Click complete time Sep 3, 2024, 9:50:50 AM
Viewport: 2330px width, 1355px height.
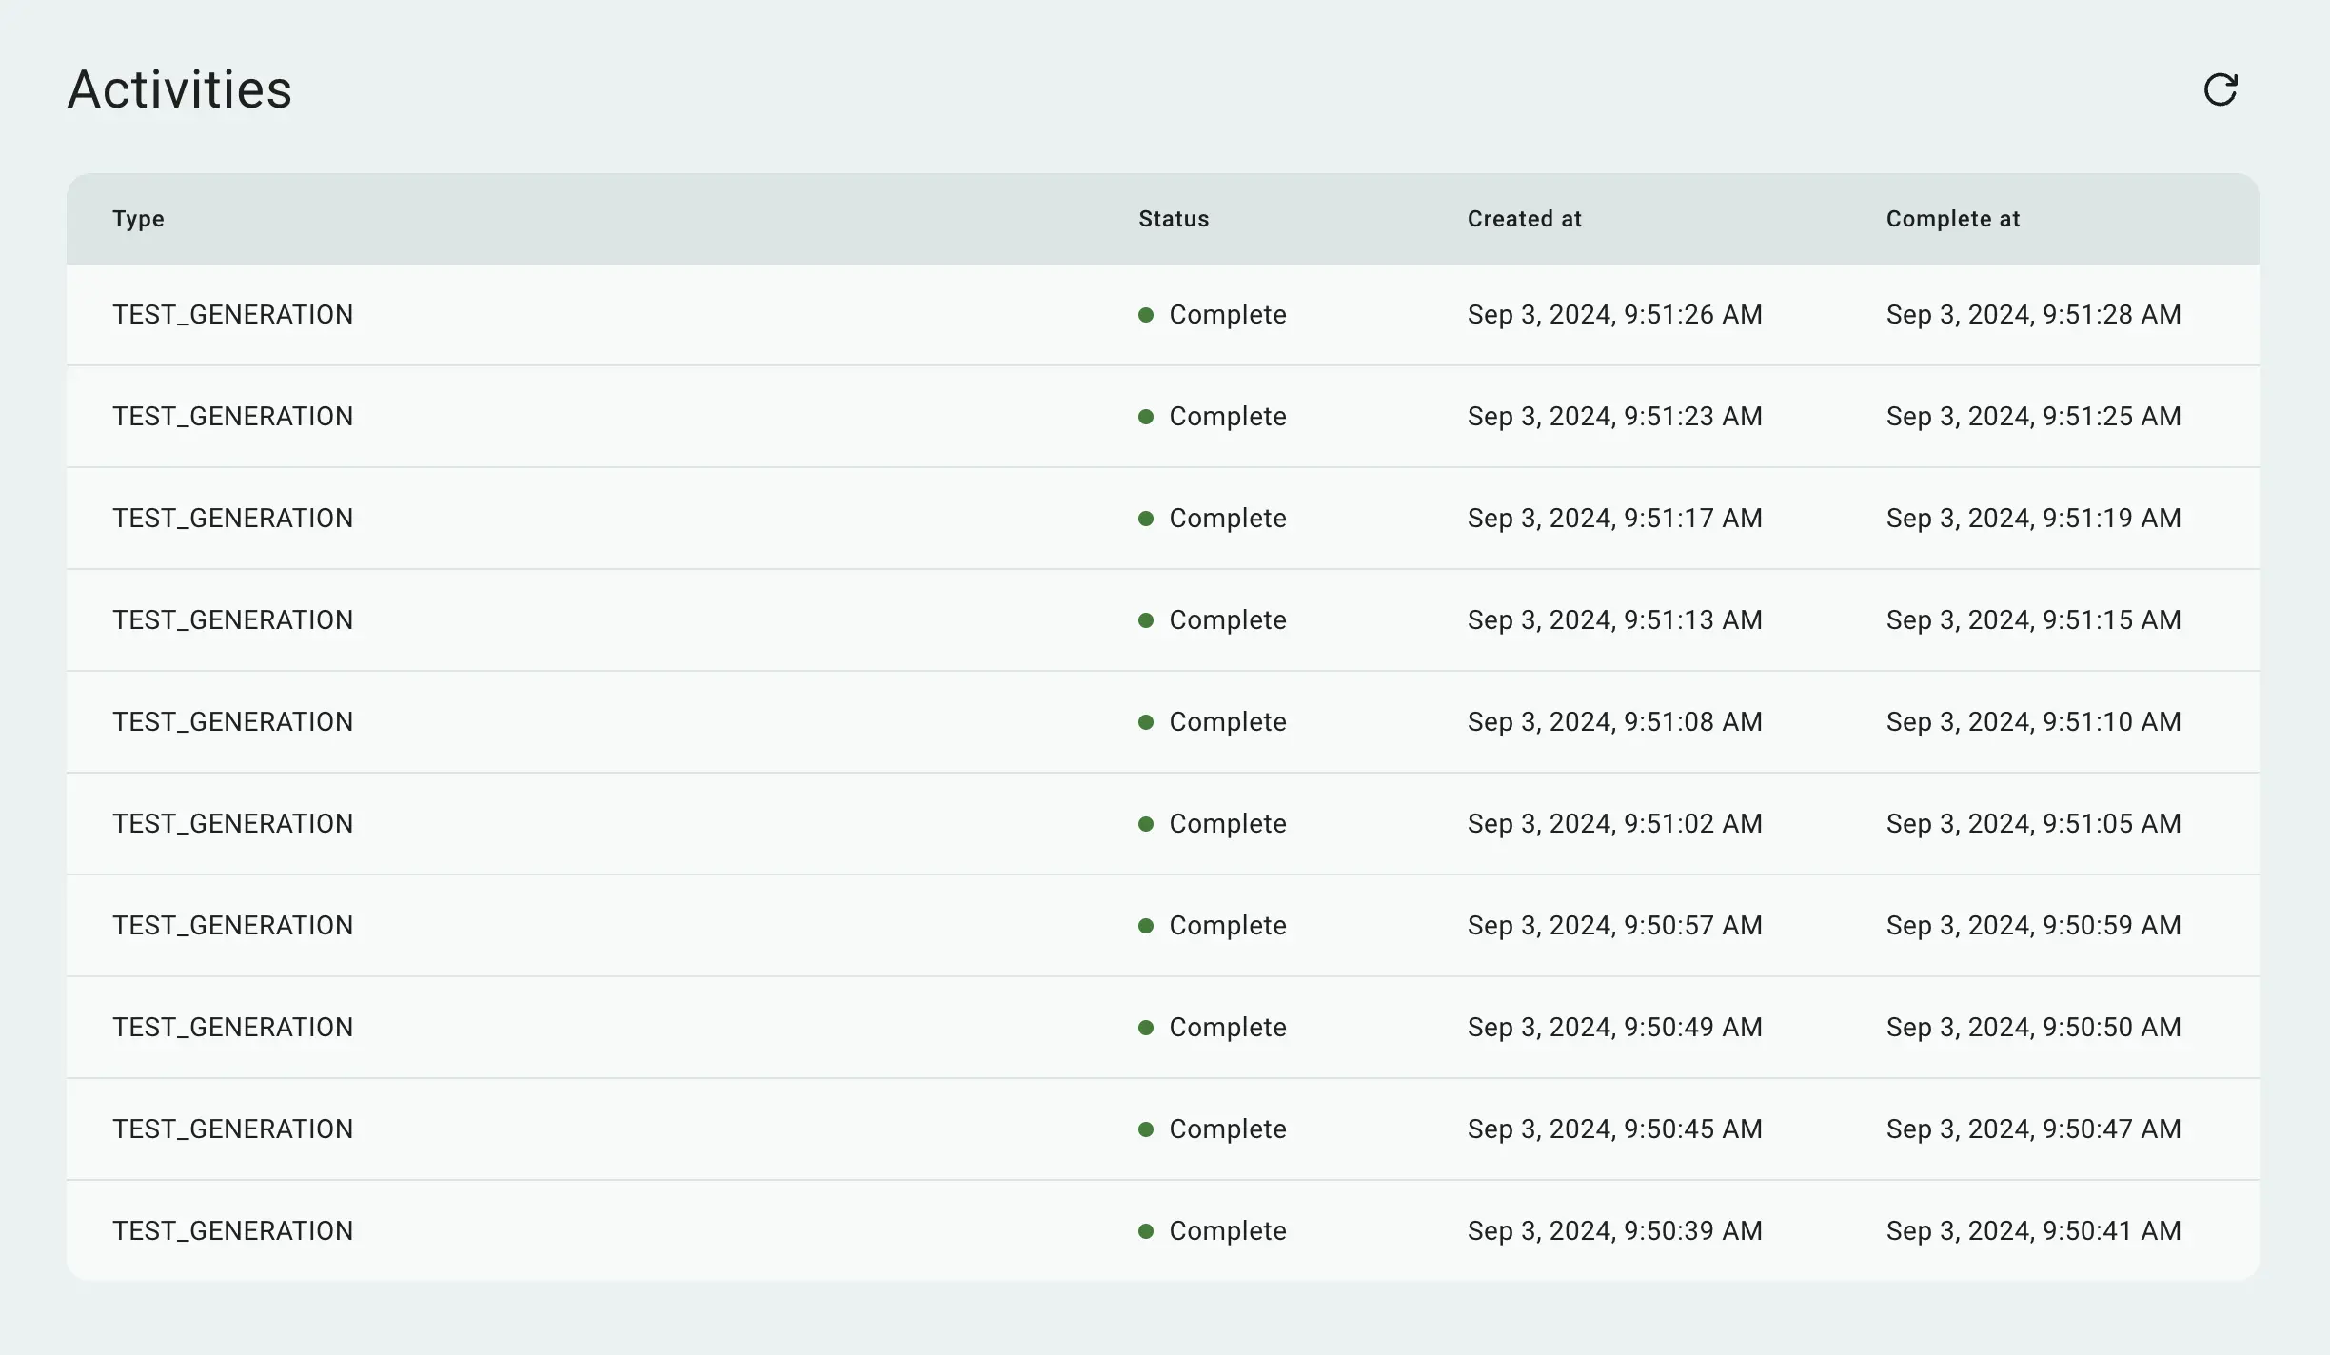tap(2034, 1028)
